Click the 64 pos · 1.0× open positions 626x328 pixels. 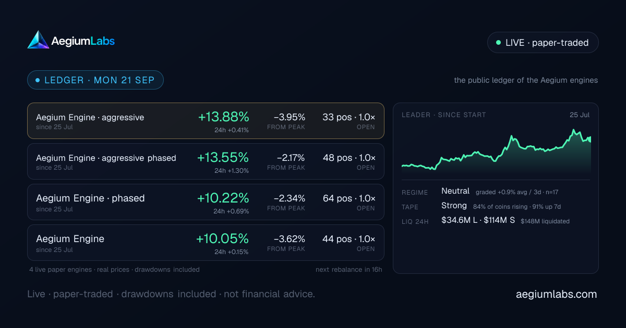349,198
